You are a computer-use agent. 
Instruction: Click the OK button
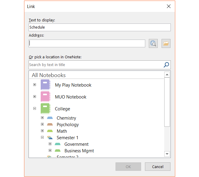[x=128, y=167]
